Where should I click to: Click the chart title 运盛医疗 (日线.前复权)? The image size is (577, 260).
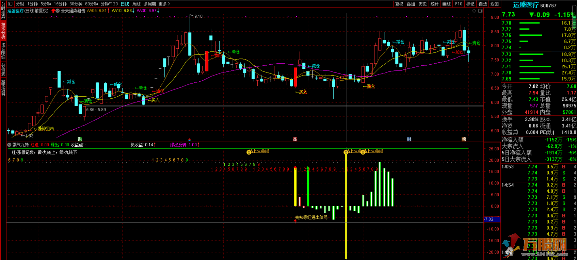pyautogui.click(x=28, y=11)
